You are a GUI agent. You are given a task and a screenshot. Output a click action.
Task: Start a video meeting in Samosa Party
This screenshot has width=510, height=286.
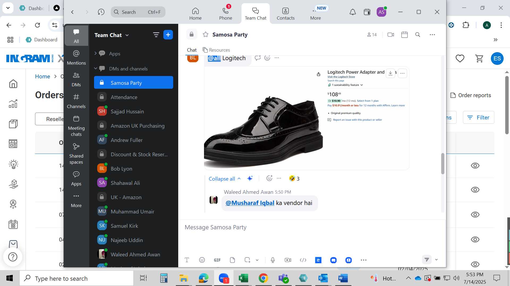(x=391, y=35)
